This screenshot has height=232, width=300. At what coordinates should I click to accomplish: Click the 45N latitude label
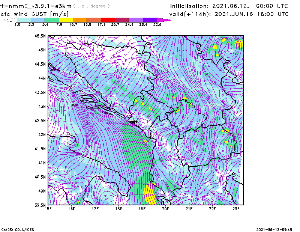42,50
